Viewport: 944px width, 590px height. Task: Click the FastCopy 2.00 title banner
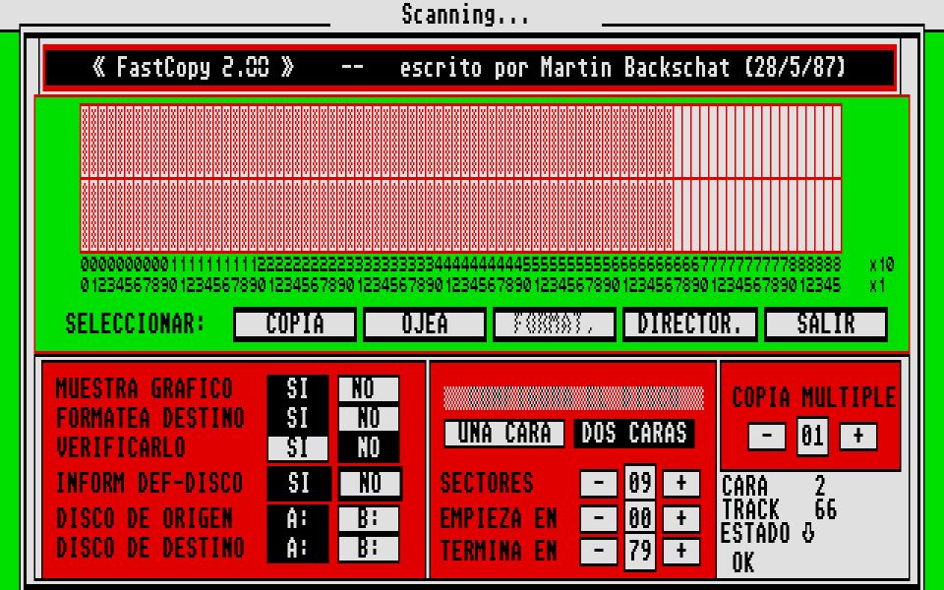tap(470, 67)
